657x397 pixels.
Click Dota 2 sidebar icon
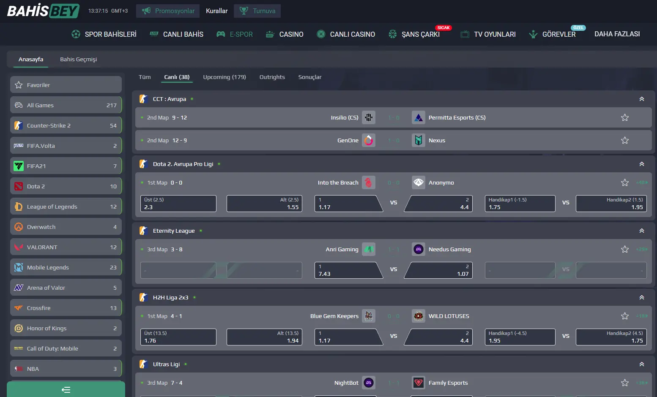point(19,186)
